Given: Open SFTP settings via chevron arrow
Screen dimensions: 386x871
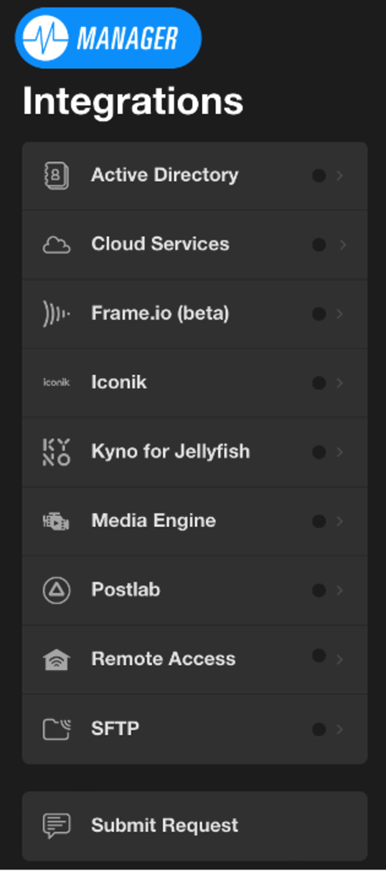Looking at the screenshot, I should pos(340,729).
